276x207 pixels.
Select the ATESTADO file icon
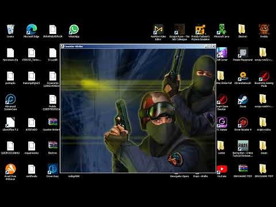point(32,122)
